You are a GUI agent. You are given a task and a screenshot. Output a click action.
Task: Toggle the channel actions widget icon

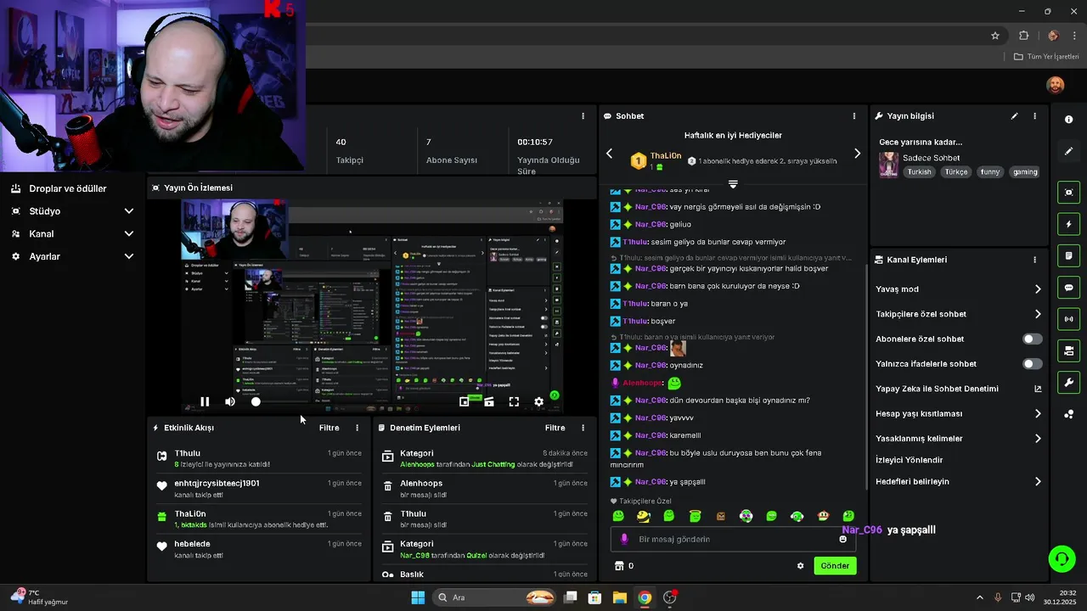[1068, 350]
